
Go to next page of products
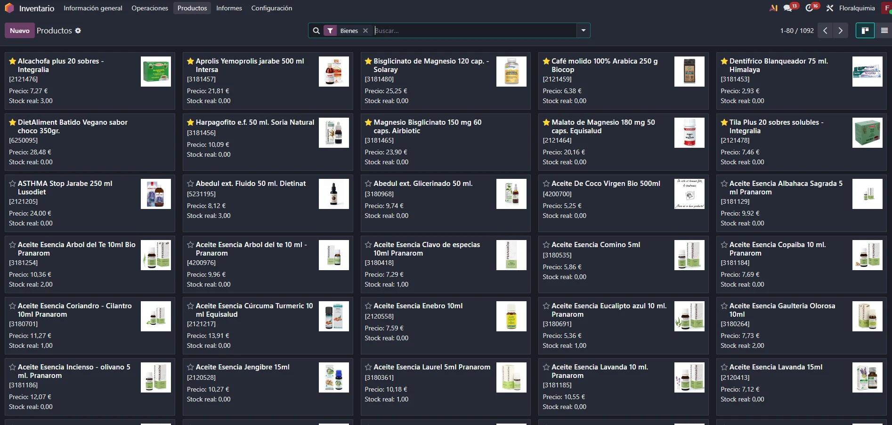[x=840, y=31]
